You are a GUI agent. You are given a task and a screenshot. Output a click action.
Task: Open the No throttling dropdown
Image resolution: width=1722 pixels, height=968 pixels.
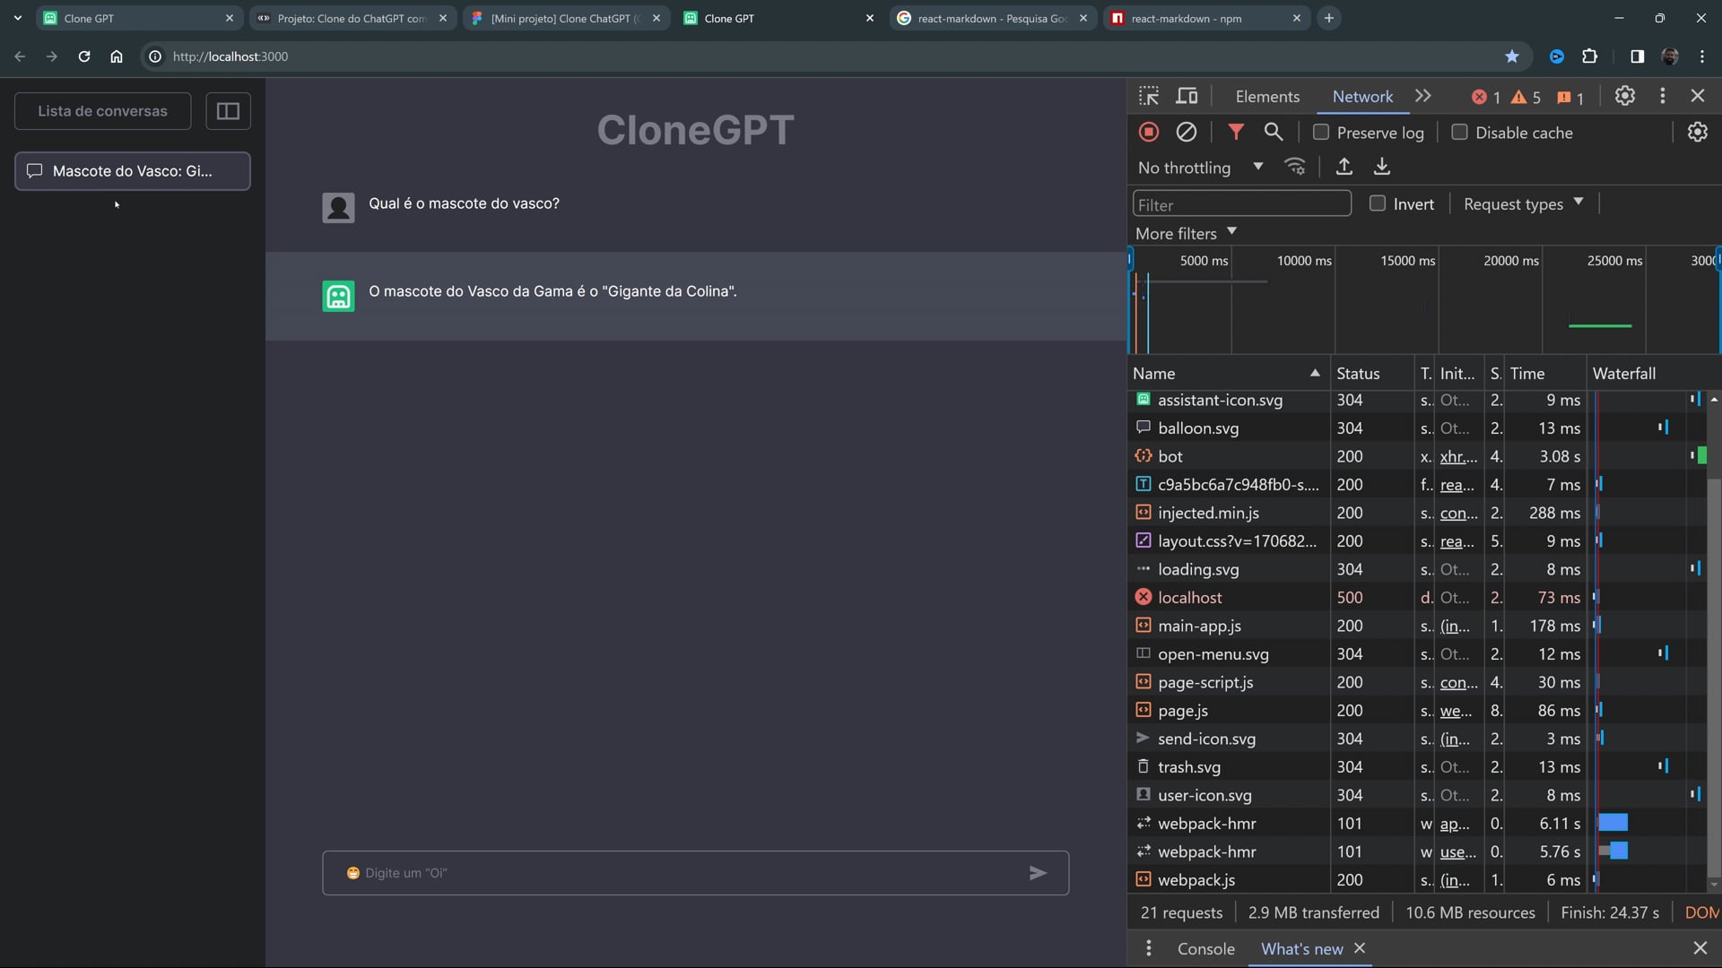click(x=1200, y=168)
